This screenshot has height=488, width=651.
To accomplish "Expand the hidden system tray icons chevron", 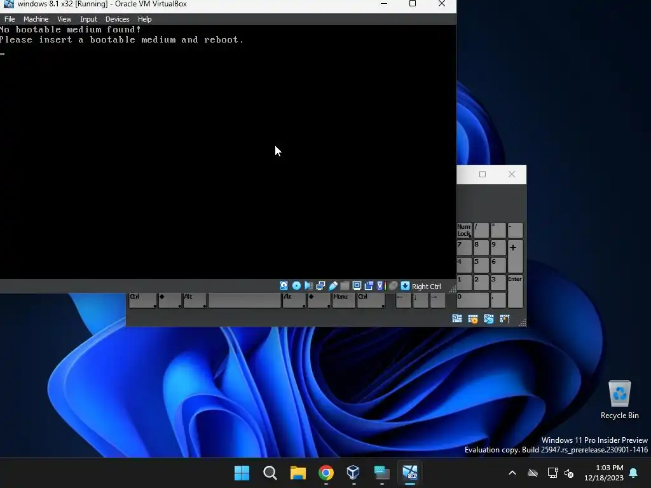I will point(512,473).
